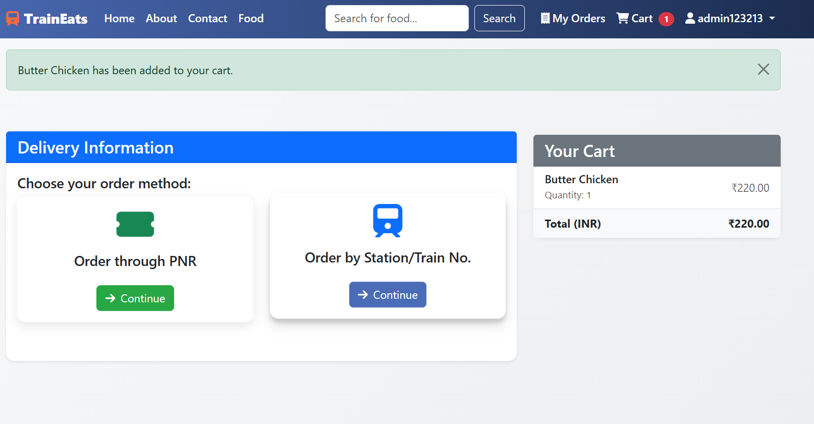Image resolution: width=814 pixels, height=424 pixels.
Task: Click the bold ₹220.00 total amount
Action: tap(749, 224)
